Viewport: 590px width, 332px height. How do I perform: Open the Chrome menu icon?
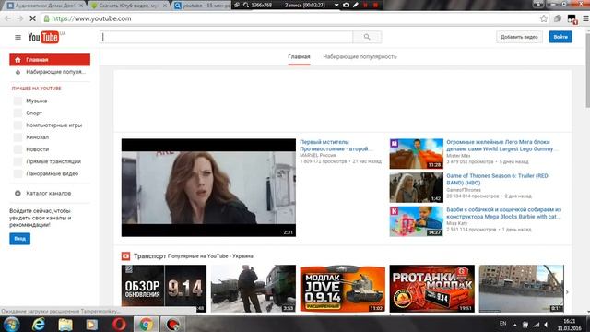[x=585, y=18]
